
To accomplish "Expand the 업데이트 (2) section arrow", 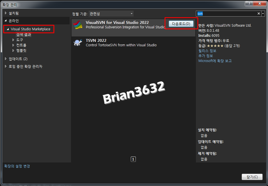I will click(x=6, y=59).
